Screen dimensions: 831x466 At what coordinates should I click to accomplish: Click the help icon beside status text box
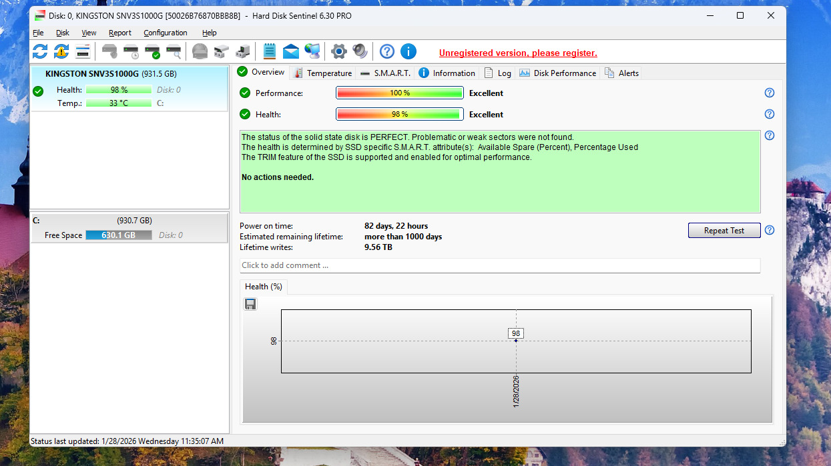coord(770,135)
